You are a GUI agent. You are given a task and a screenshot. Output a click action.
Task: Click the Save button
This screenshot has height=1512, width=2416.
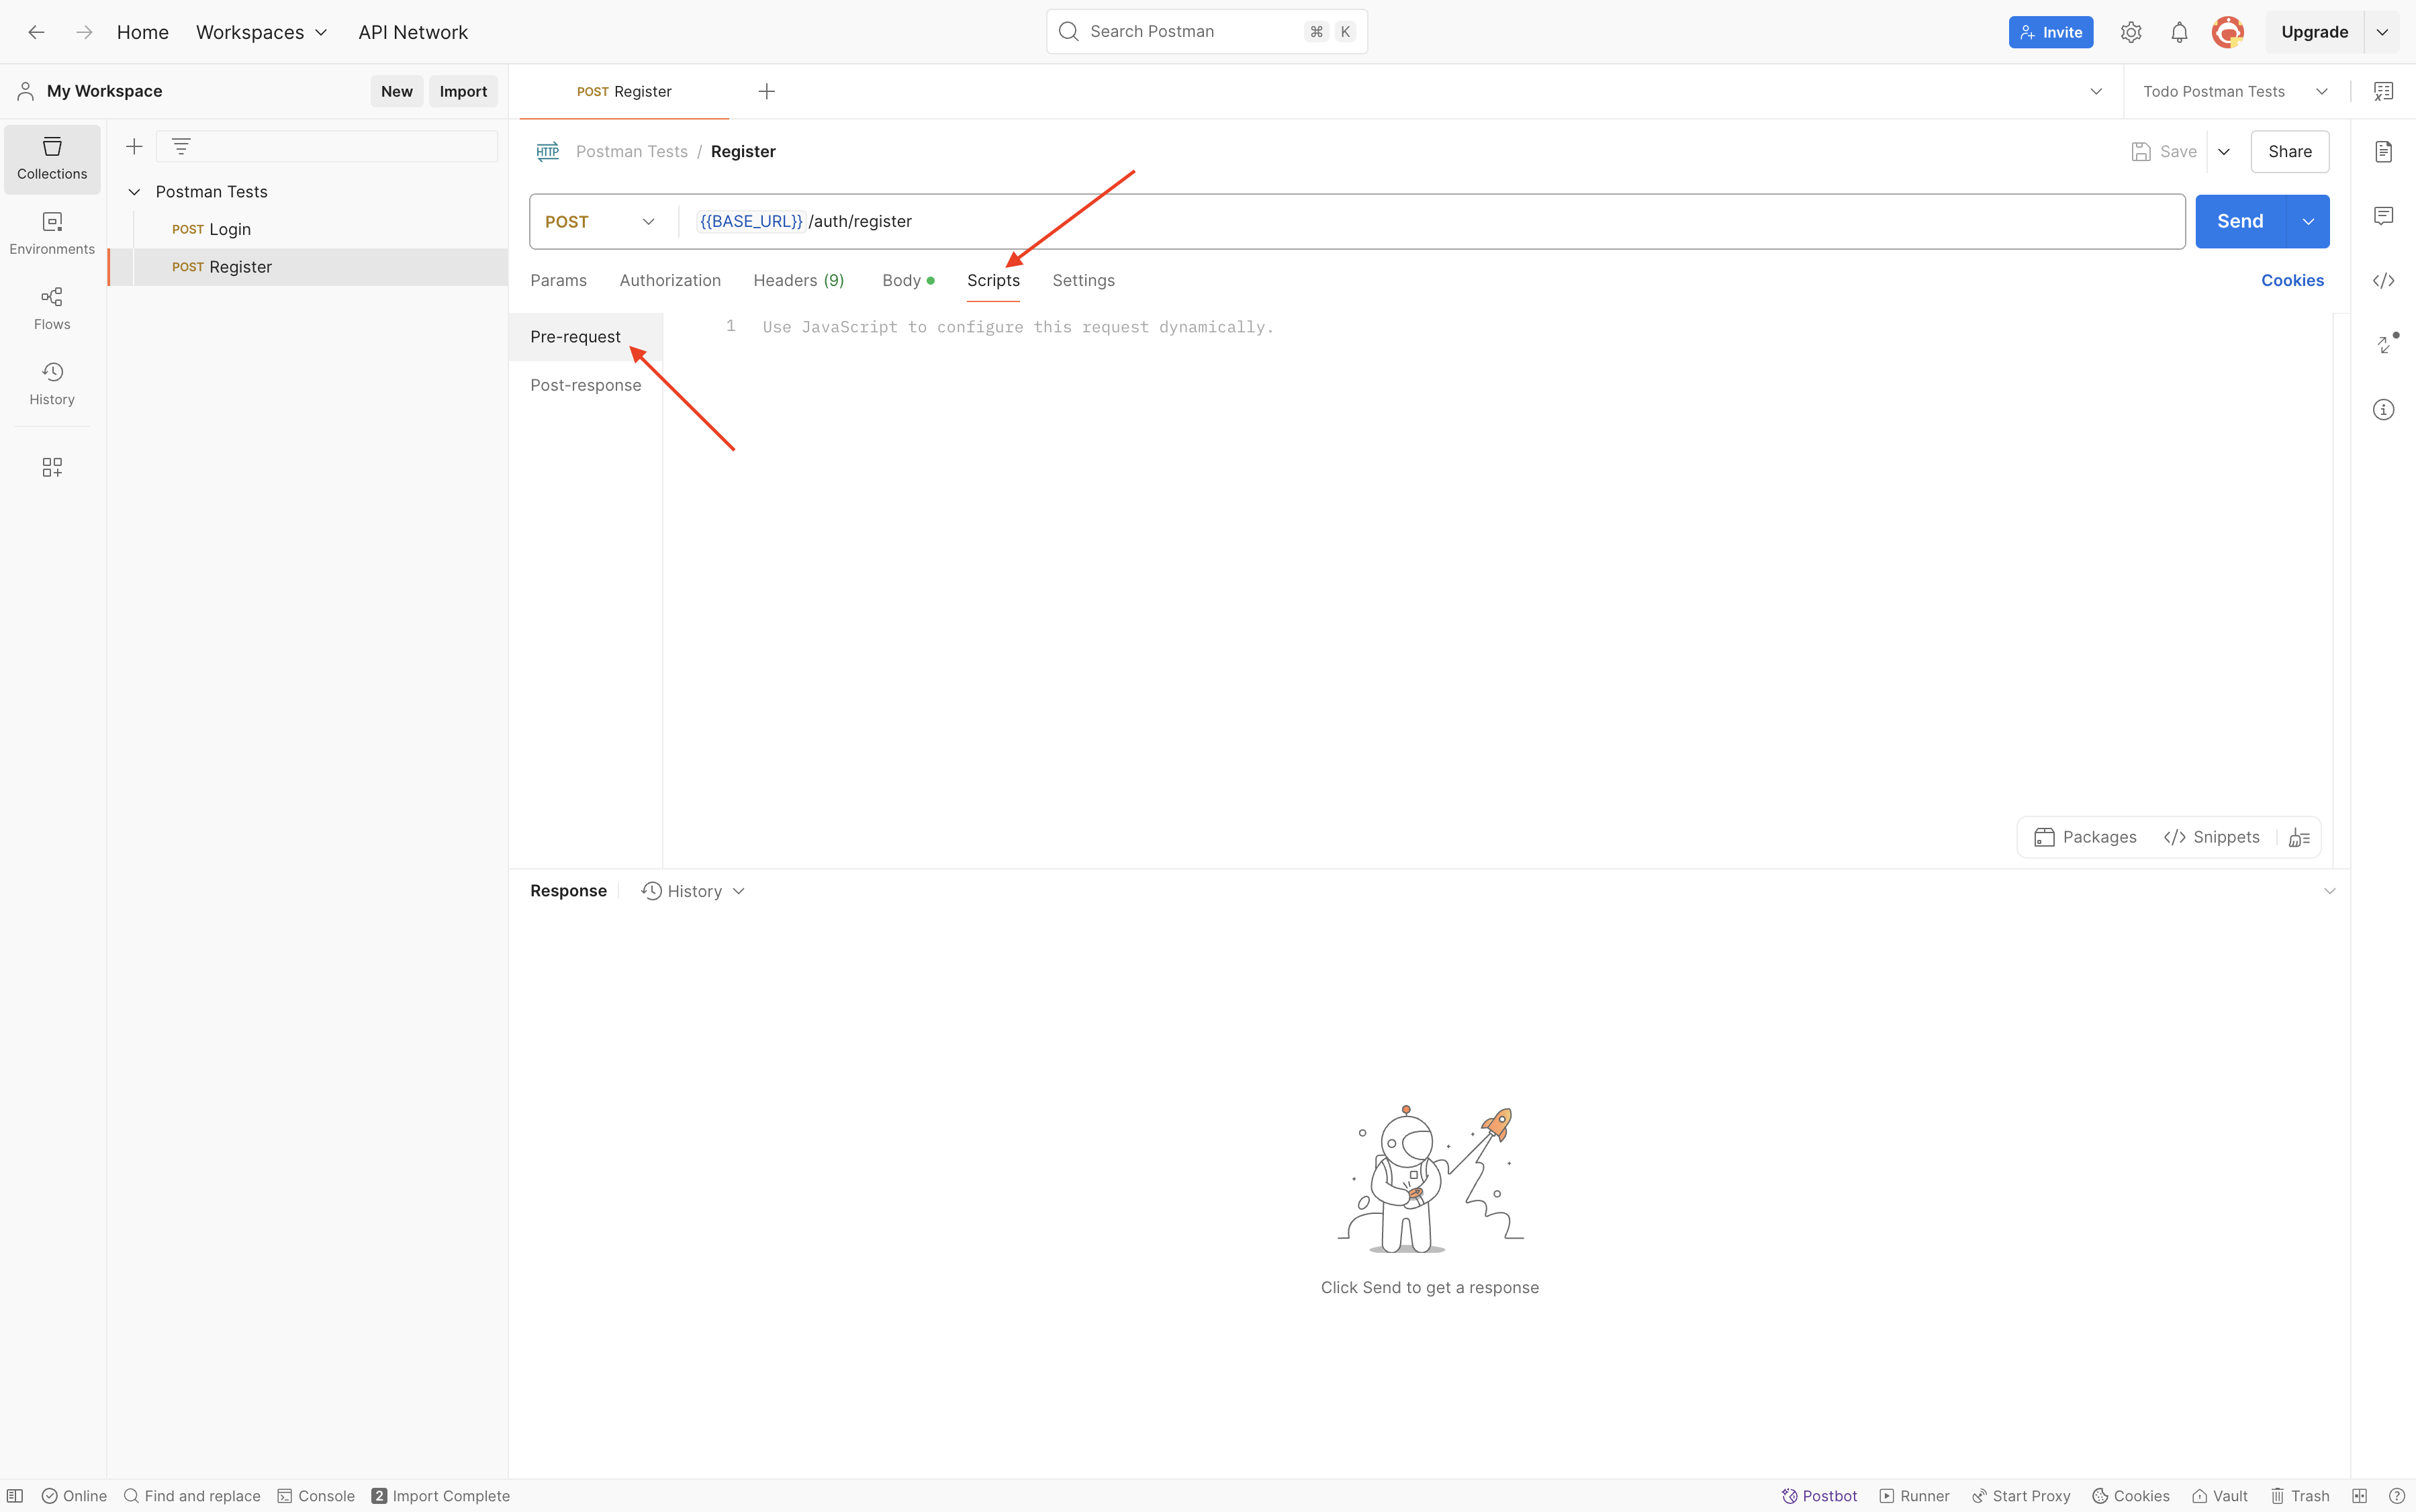coord(2164,152)
